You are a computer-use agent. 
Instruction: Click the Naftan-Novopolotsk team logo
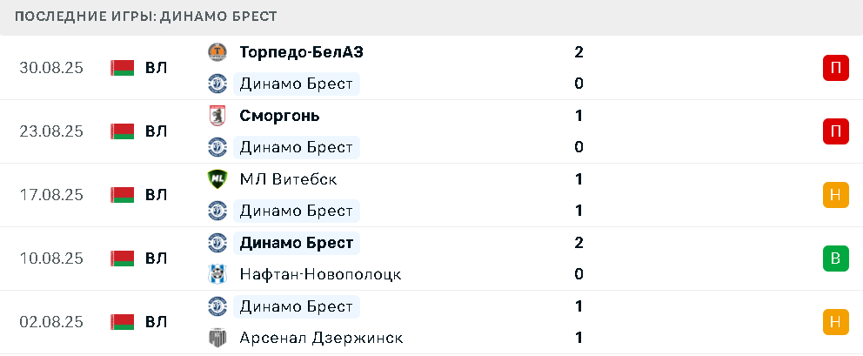point(217,274)
